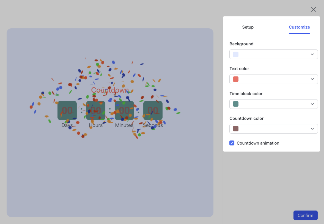Viewport: 324px width, 224px height.
Task: Click the chevron arrow in Text color field
Action: [312, 79]
